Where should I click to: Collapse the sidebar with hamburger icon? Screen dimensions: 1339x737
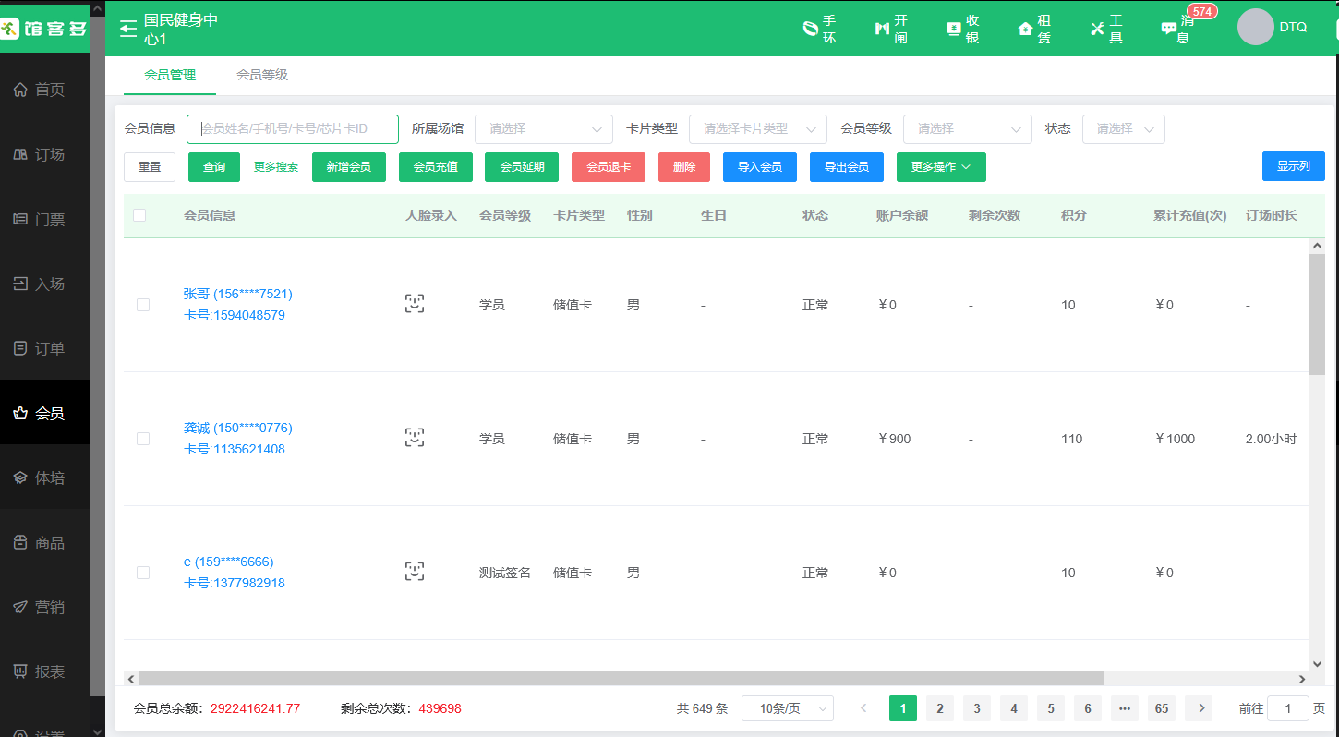click(x=127, y=27)
